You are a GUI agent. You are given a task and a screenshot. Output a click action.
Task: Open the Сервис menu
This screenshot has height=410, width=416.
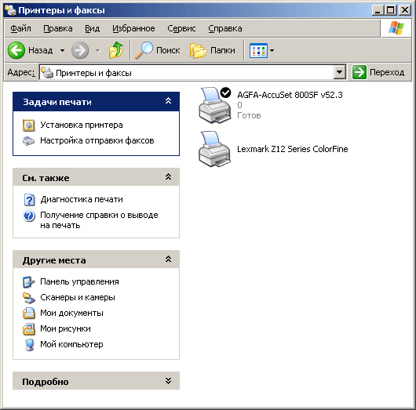click(x=181, y=28)
